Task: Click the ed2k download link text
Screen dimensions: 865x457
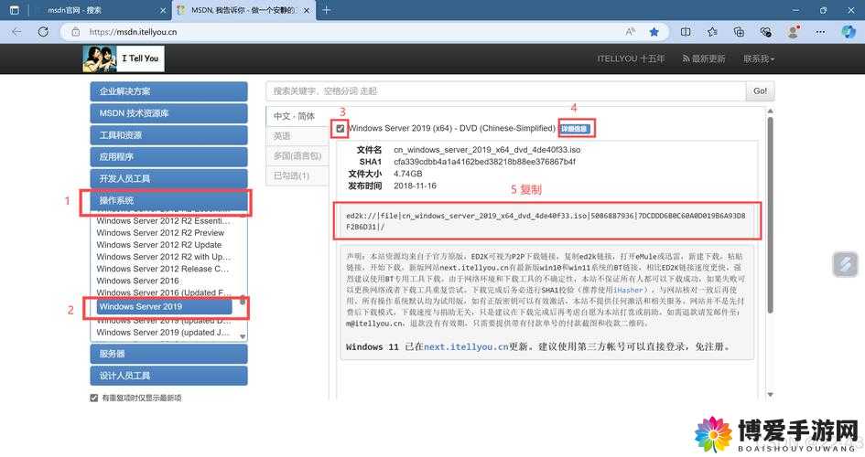Action: coord(545,221)
